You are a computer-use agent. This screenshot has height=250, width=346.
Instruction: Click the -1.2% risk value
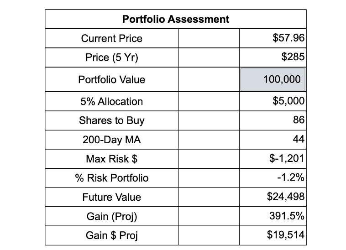coord(291,177)
